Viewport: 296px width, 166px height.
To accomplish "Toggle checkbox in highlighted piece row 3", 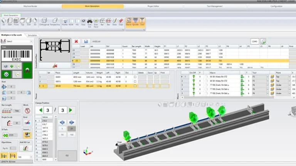I will click(135, 86).
